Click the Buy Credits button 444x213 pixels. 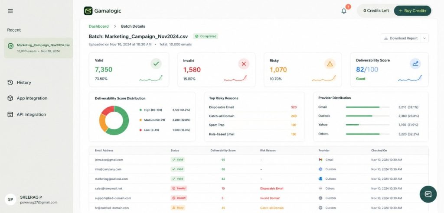point(413,11)
